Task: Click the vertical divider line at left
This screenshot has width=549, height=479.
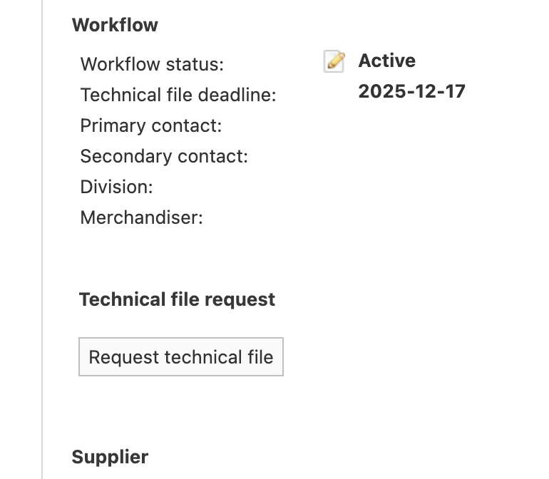Action: [x=42, y=239]
